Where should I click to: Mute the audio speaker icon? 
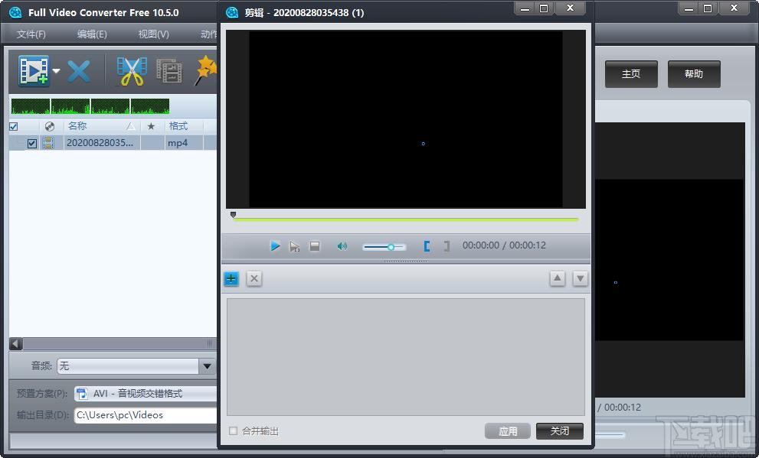(x=342, y=246)
